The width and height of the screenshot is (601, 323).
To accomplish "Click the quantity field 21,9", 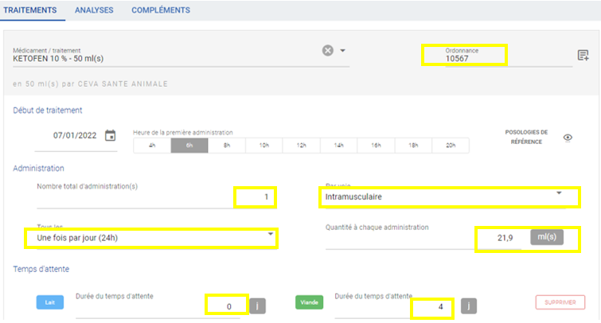I will tap(423, 238).
